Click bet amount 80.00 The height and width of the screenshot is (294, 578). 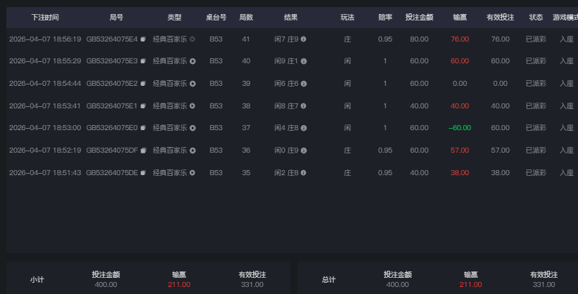(x=419, y=39)
